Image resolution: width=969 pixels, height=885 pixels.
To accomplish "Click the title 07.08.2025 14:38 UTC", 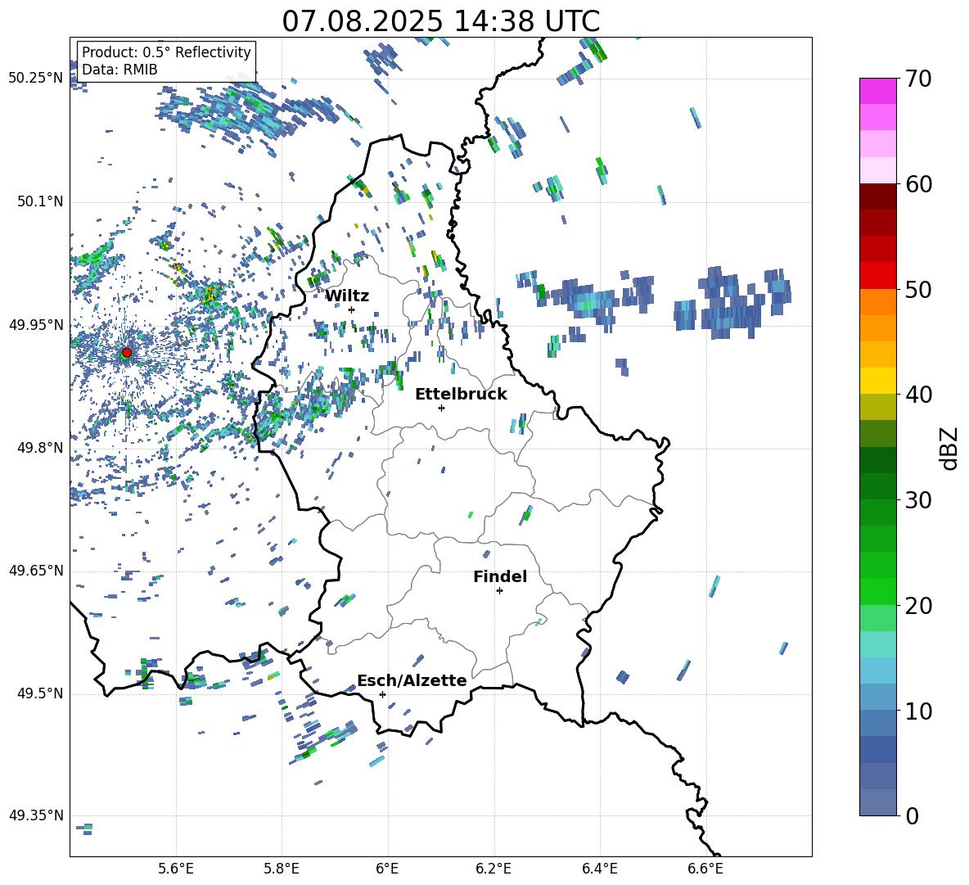I will pyautogui.click(x=440, y=21).
